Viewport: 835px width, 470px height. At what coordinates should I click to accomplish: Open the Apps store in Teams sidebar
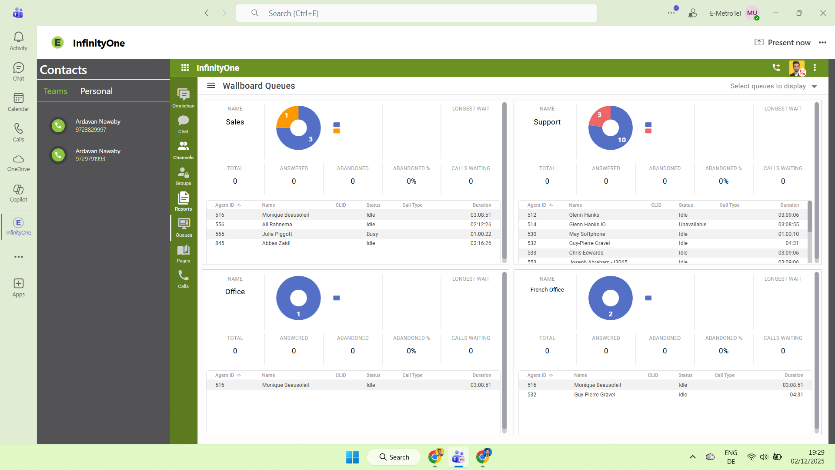tap(18, 288)
